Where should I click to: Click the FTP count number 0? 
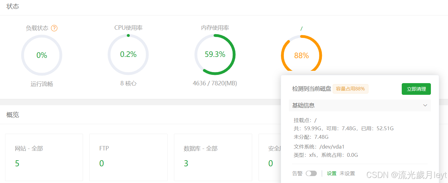(101, 163)
